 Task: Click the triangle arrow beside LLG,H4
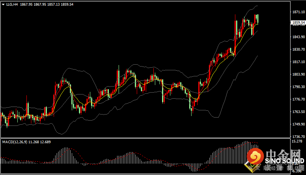point(3,4)
